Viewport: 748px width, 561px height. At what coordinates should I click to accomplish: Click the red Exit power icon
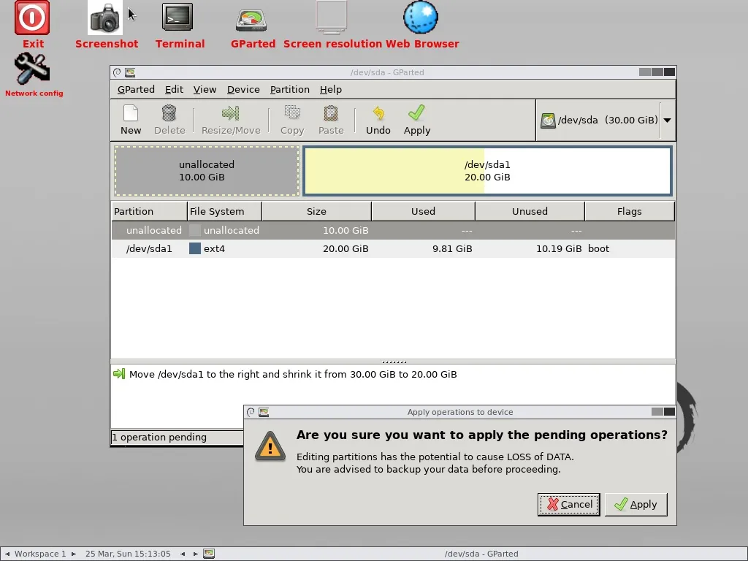pyautogui.click(x=33, y=19)
